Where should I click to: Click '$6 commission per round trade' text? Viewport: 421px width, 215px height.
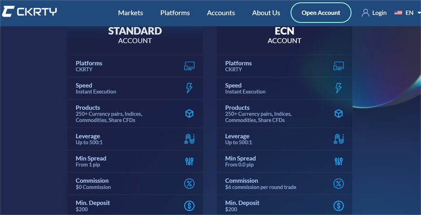point(260,187)
